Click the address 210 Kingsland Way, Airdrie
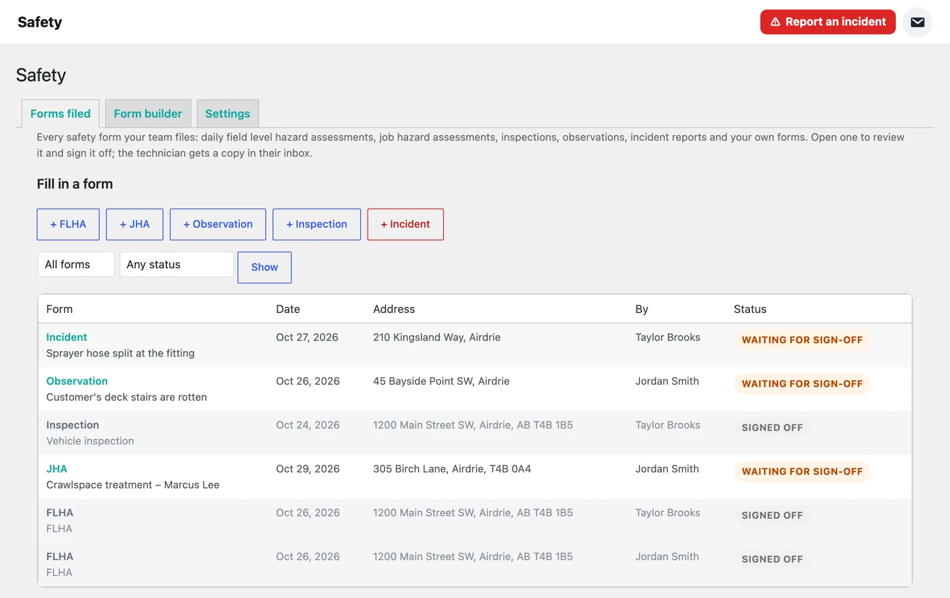 436,337
